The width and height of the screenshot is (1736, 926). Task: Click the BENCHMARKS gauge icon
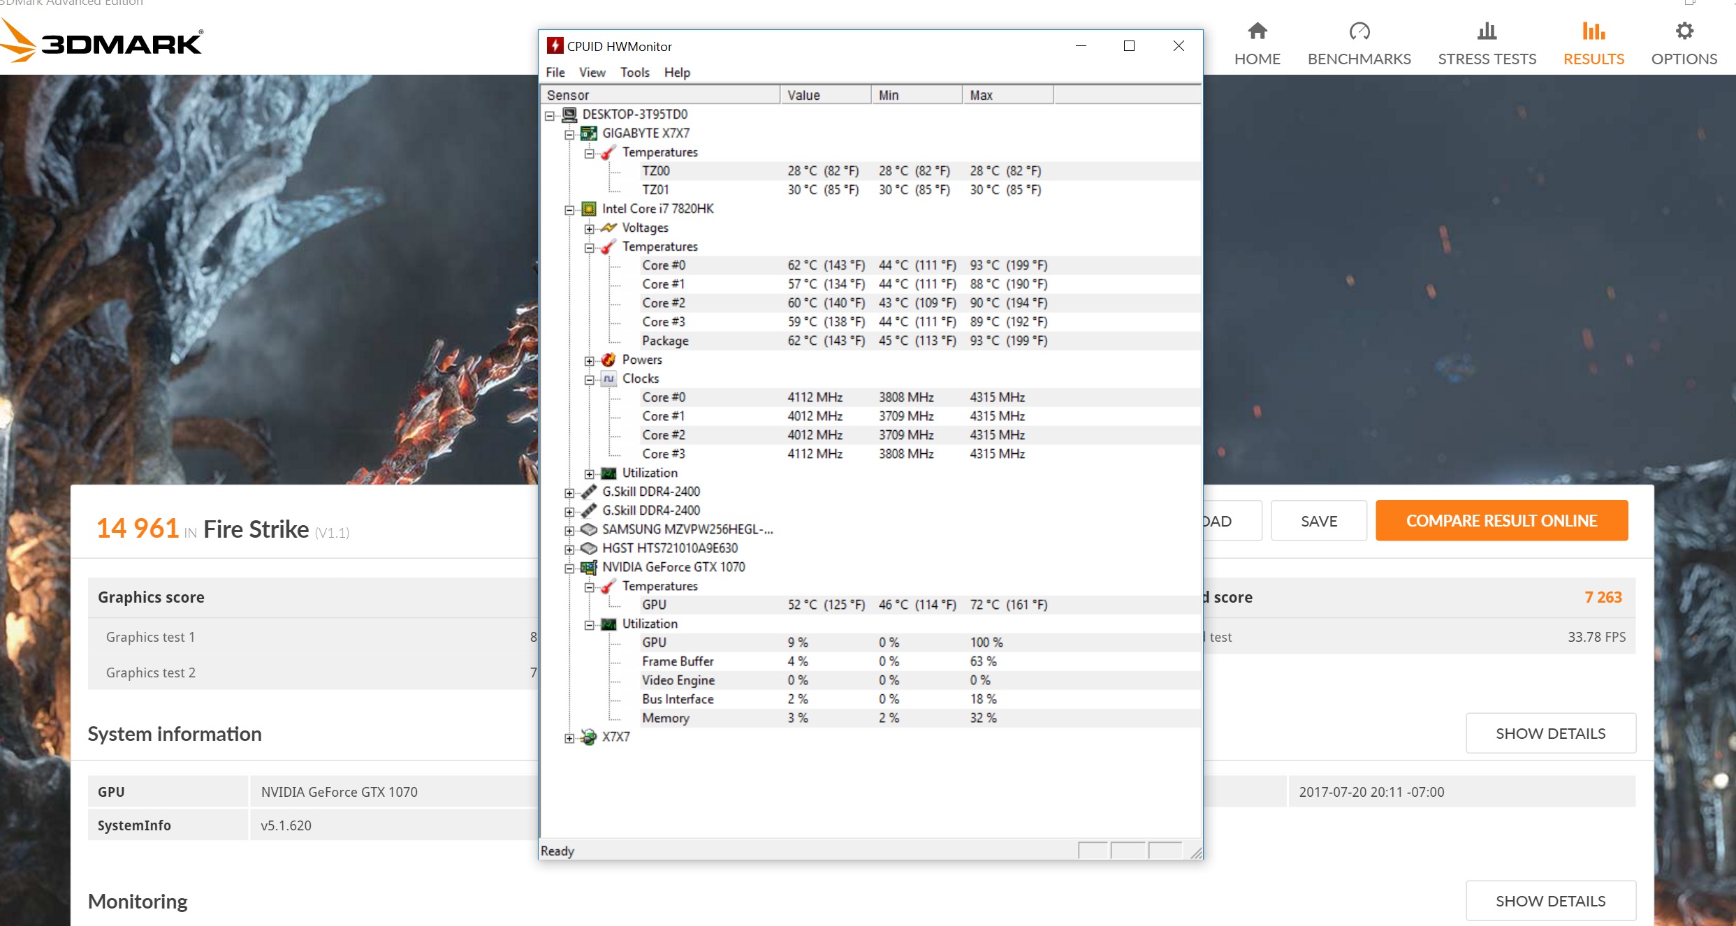pyautogui.click(x=1359, y=31)
